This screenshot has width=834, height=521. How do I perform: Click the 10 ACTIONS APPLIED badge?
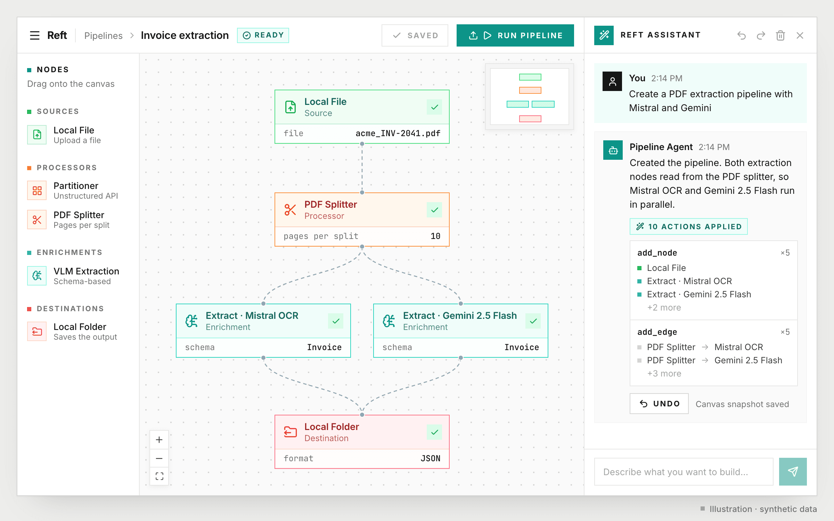coord(689,226)
